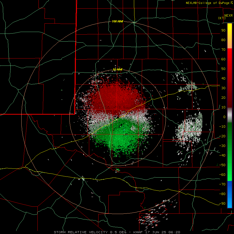The width and height of the screenshot is (234, 234).
Task: Click the positive 50 scale value
Action: tap(223, 69)
